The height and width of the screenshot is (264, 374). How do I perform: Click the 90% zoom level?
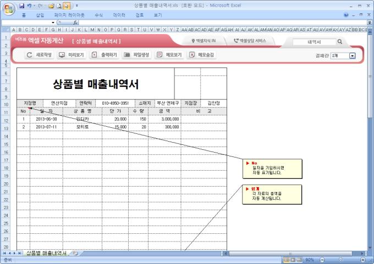309,260
